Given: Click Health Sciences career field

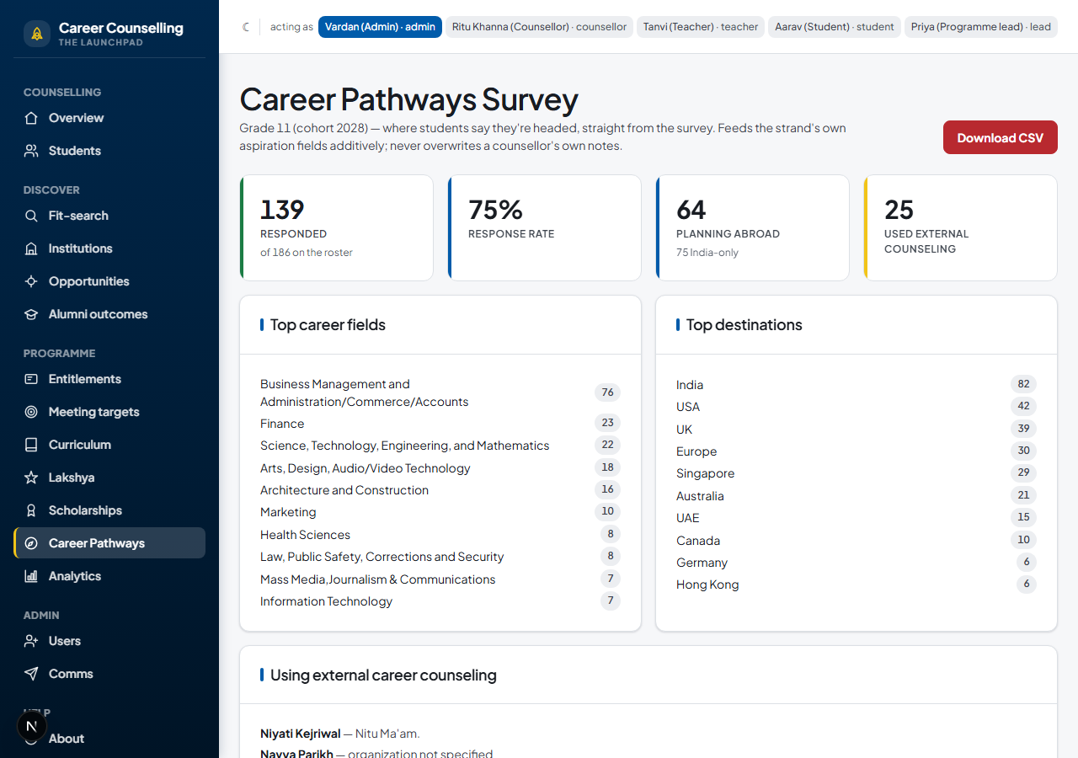Looking at the screenshot, I should (440, 535).
